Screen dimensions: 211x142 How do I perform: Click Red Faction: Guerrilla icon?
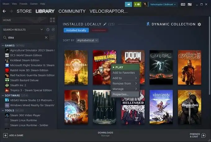7,75
